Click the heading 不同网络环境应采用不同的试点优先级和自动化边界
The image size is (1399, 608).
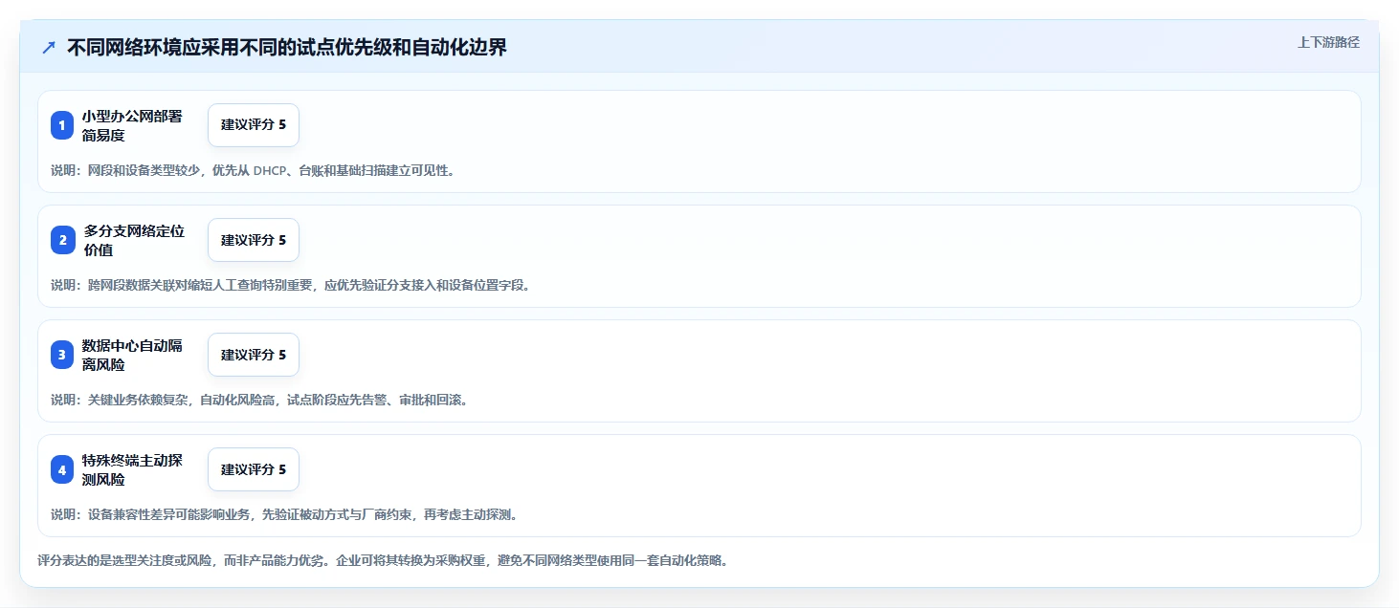pos(287,48)
